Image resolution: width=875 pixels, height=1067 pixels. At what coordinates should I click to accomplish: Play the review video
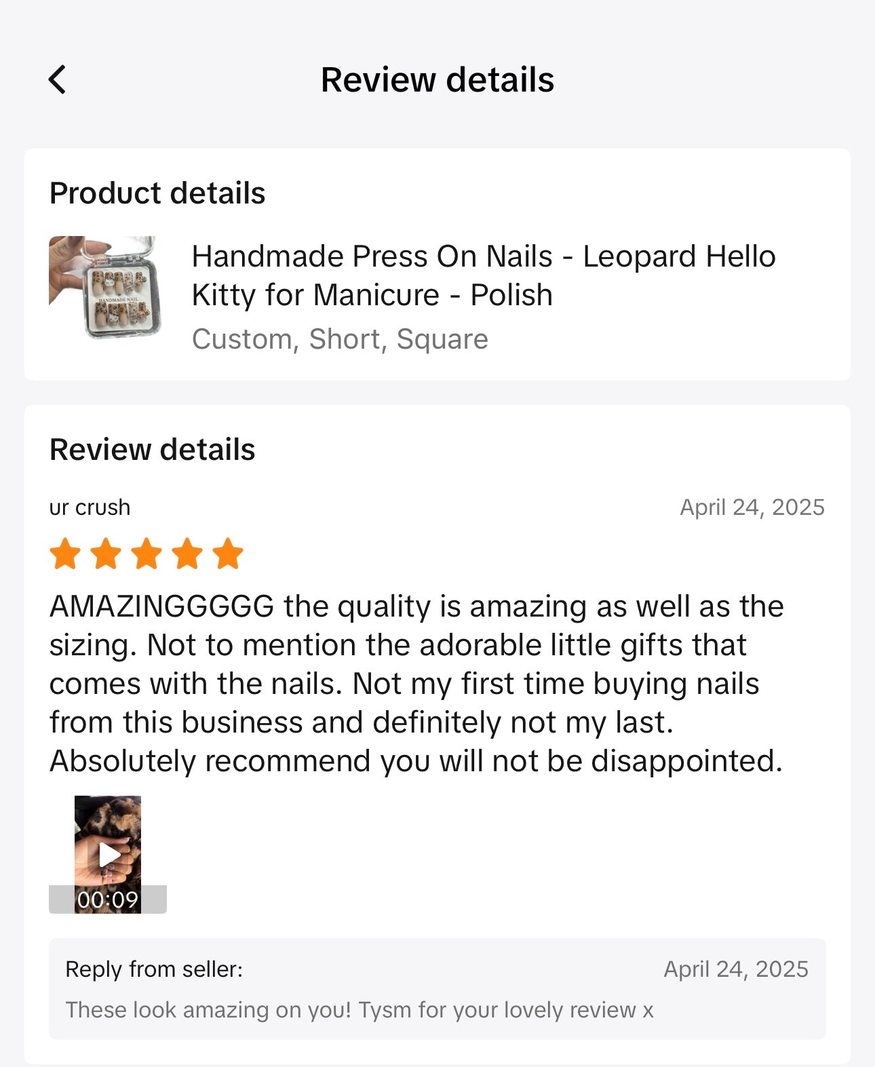[109, 853]
